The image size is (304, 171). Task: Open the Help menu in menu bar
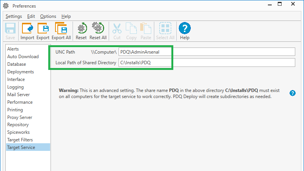tap(66, 16)
